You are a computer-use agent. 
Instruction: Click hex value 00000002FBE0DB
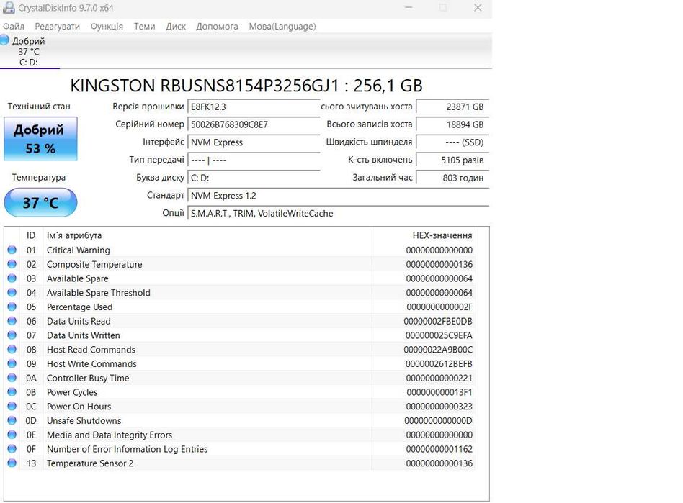point(438,322)
